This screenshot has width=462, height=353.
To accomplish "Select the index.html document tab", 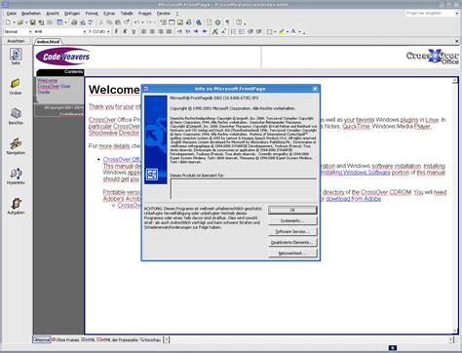I will [x=48, y=41].
